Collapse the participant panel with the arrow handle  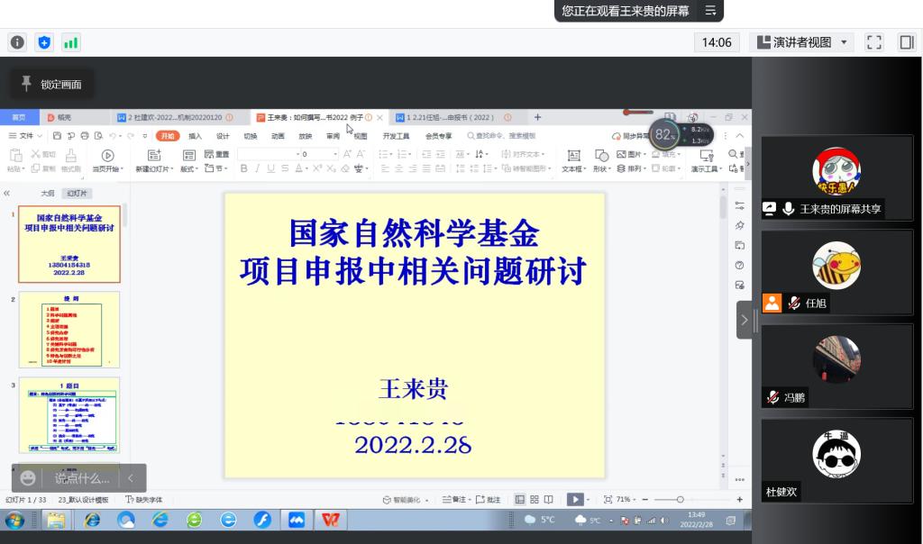[x=745, y=320]
